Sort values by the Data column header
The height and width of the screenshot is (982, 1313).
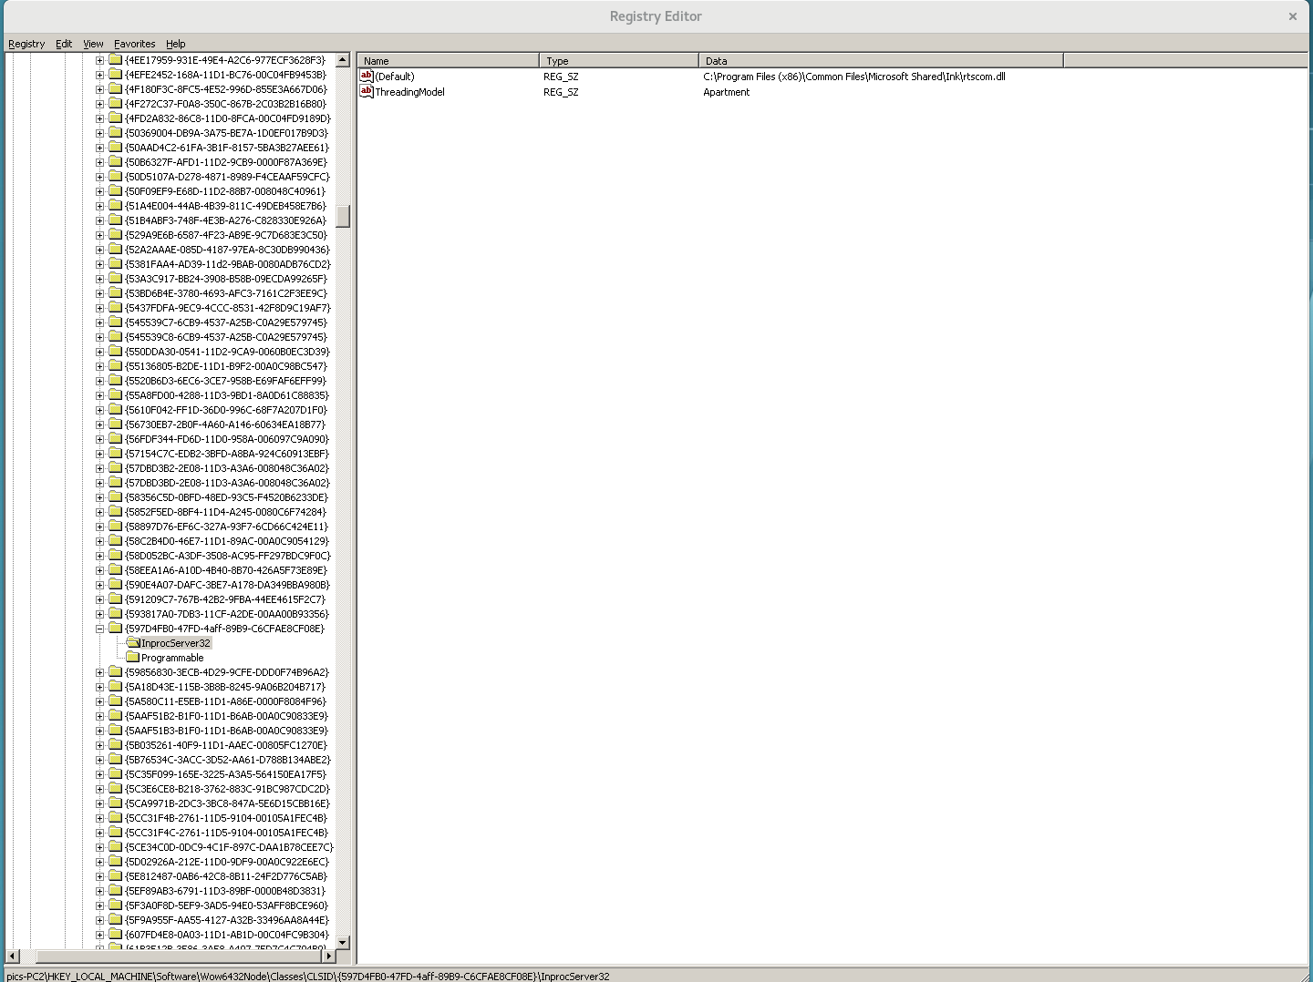click(881, 61)
